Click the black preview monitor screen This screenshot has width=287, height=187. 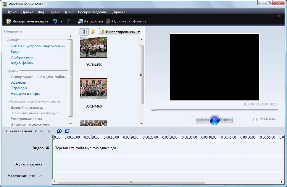tap(215, 67)
